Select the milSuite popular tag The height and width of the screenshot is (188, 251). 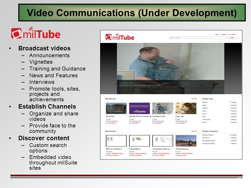(205, 108)
